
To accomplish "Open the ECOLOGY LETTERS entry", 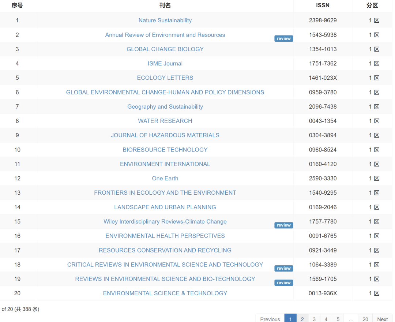I will [165, 78].
